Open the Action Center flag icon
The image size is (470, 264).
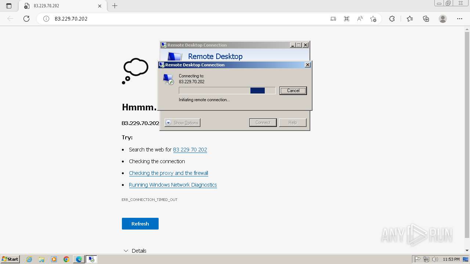417,259
